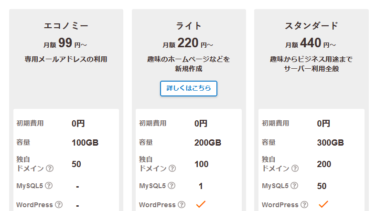
Task: Click WordPress help icon in エコノミー plan
Action: (59, 205)
